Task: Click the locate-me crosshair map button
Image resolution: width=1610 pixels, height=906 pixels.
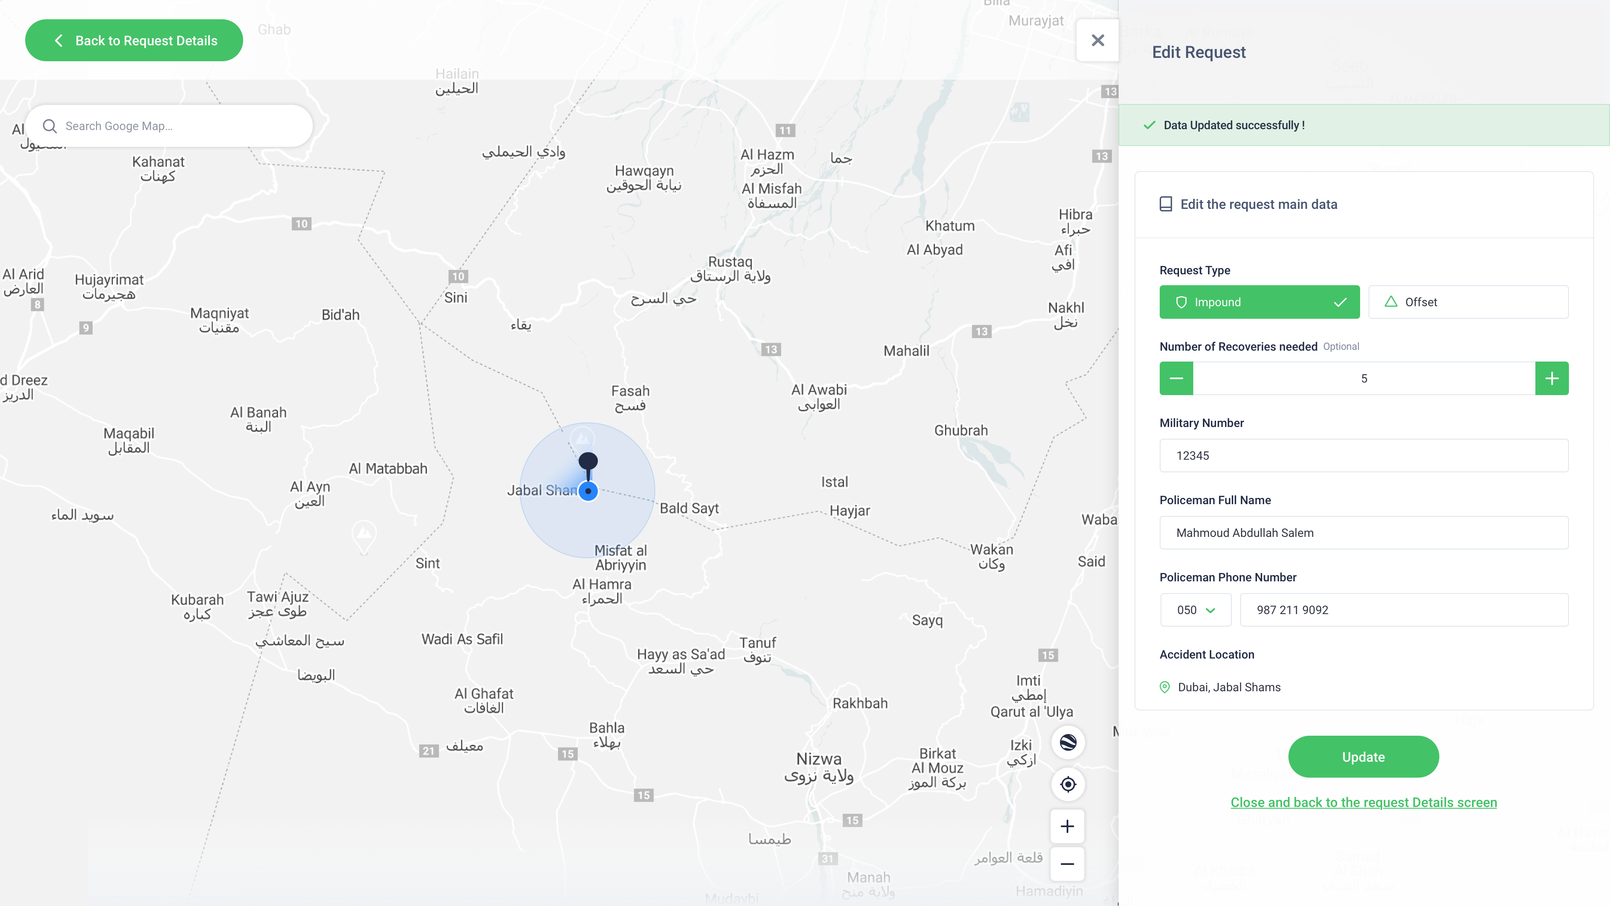Action: click(x=1068, y=784)
